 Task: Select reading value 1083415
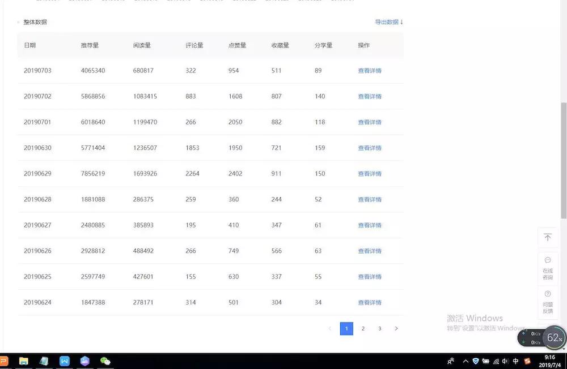145,96
